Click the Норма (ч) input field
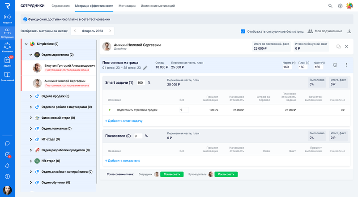358x197 pixels. [x=286, y=67]
